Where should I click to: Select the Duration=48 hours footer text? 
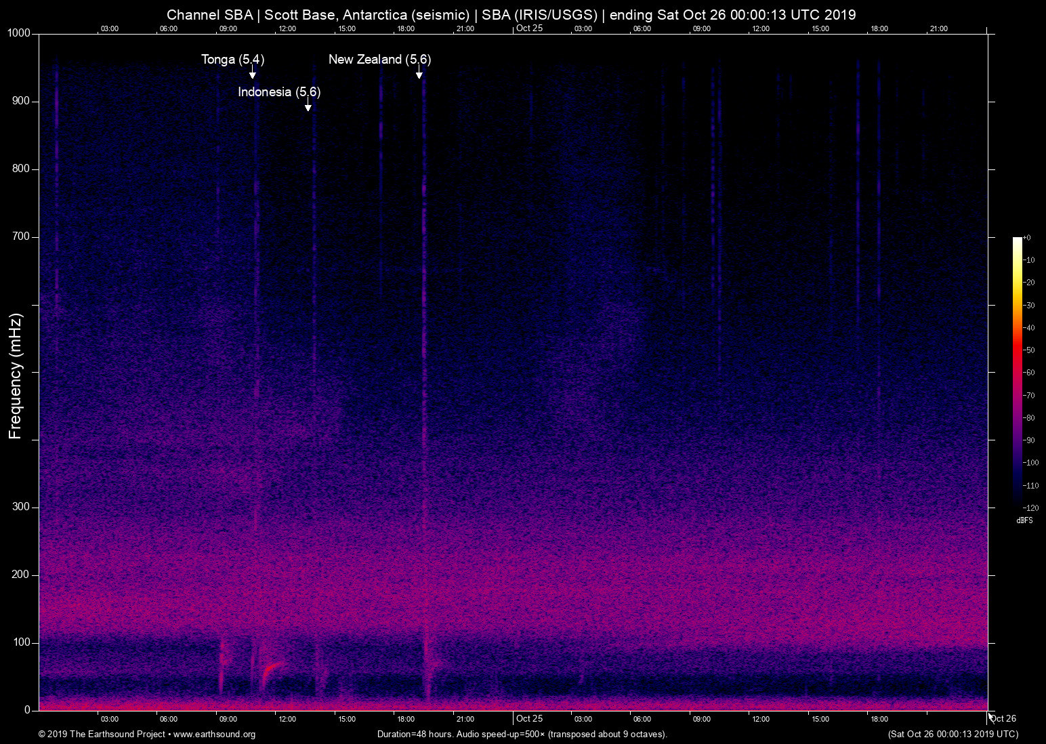click(414, 734)
